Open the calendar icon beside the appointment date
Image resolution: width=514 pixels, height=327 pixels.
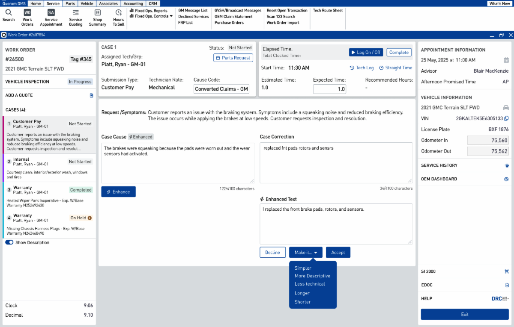(507, 60)
